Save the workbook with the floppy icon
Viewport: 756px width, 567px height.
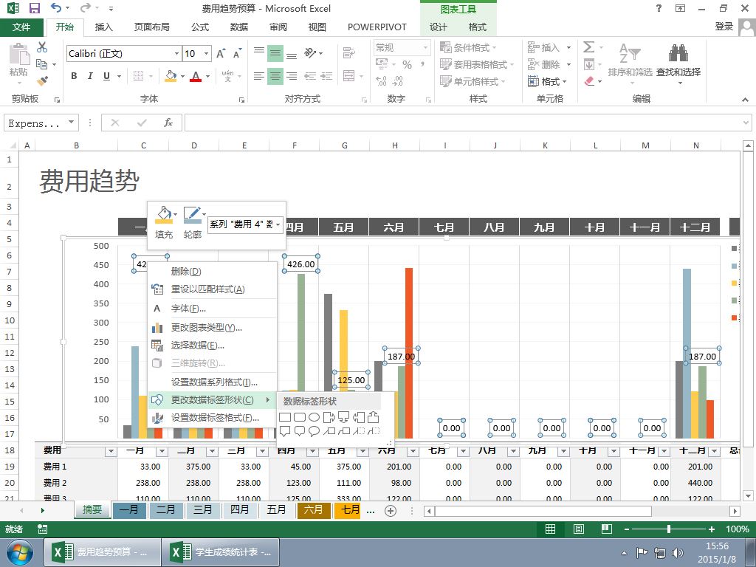pos(35,8)
